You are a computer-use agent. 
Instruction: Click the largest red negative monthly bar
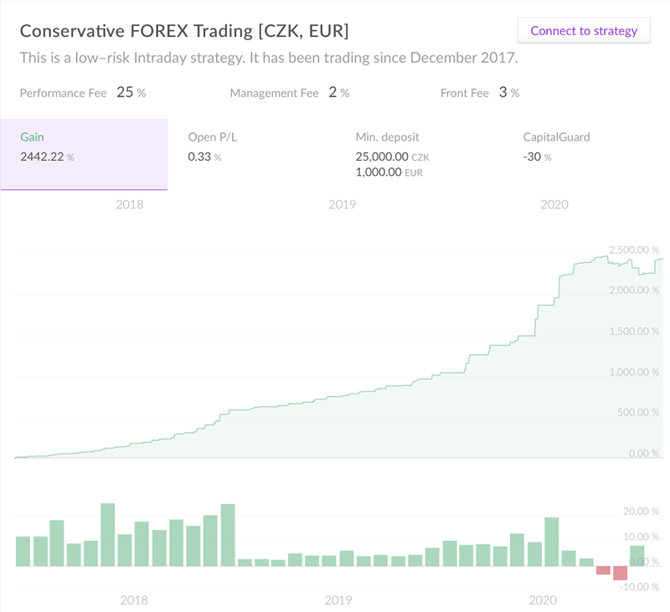[620, 573]
